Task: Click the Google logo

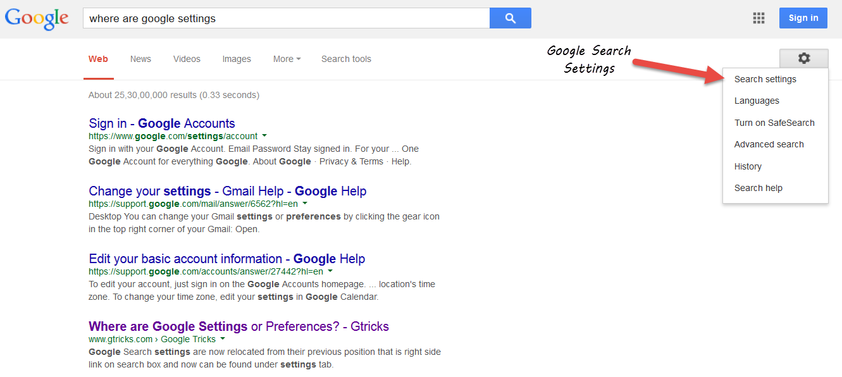Action: [37, 18]
